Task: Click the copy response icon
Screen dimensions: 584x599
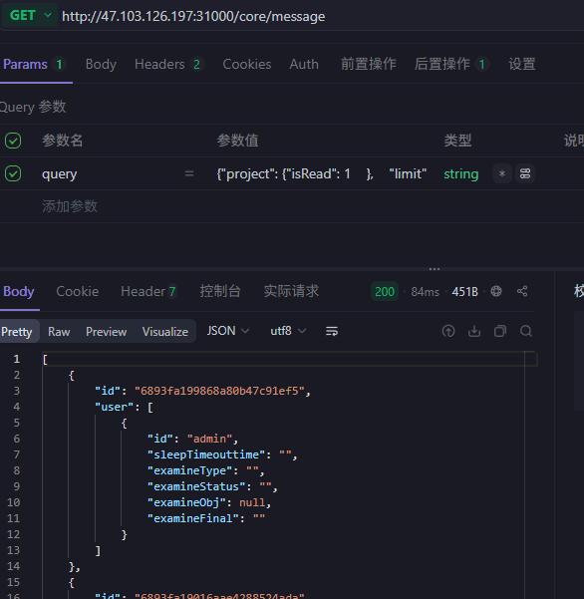Action: [500, 331]
